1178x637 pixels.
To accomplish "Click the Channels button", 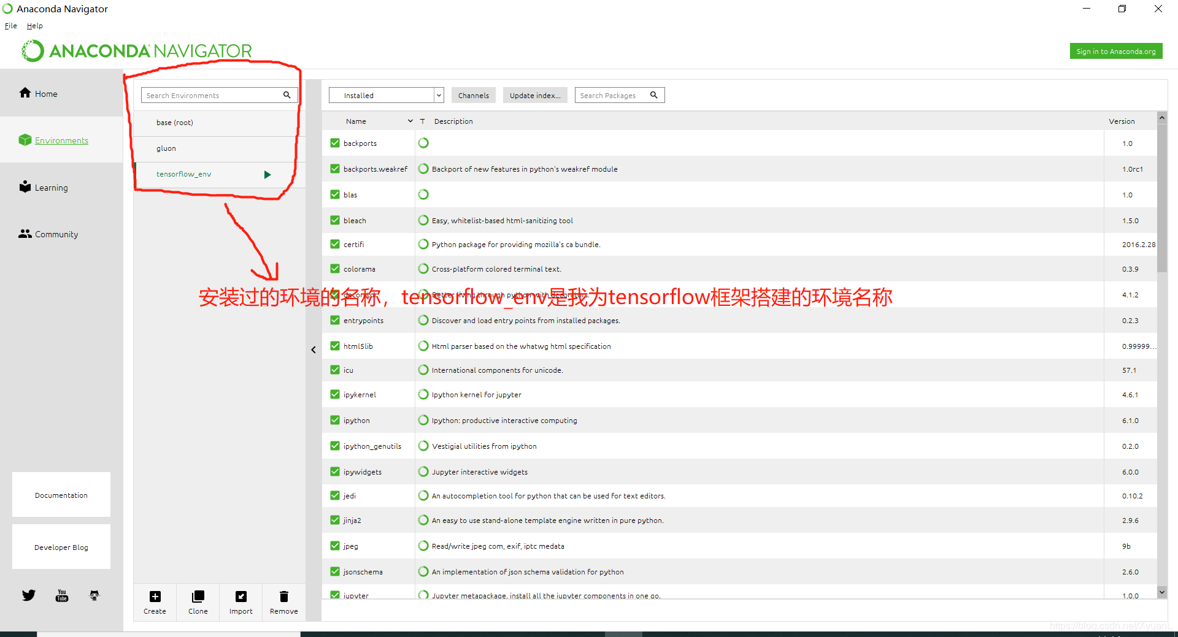I will click(x=474, y=95).
